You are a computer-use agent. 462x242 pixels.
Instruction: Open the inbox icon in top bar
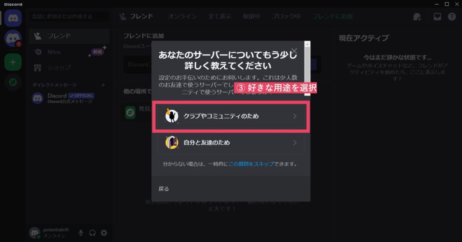437,17
